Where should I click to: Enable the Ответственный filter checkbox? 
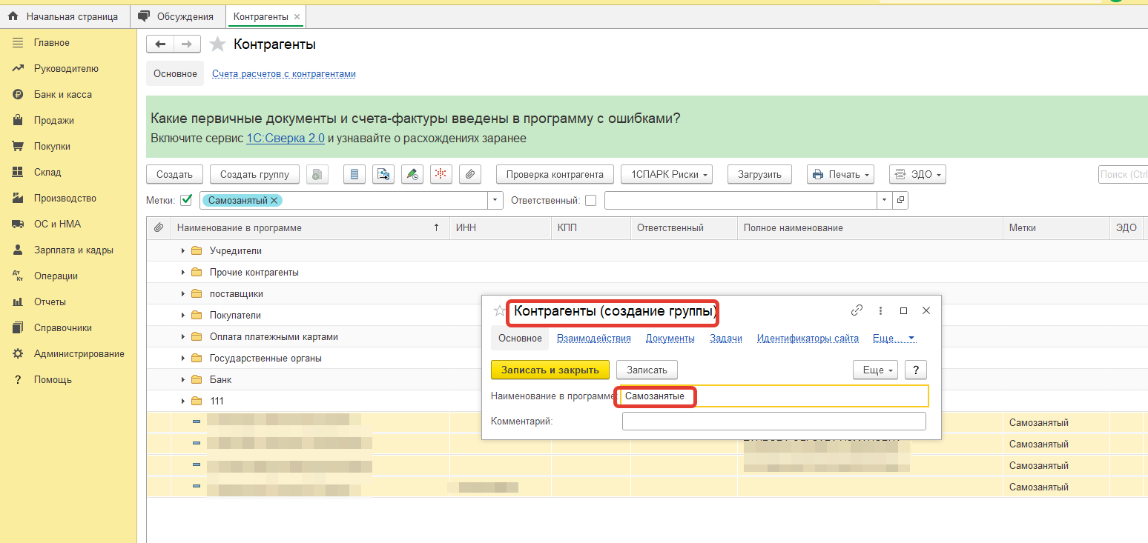[590, 200]
